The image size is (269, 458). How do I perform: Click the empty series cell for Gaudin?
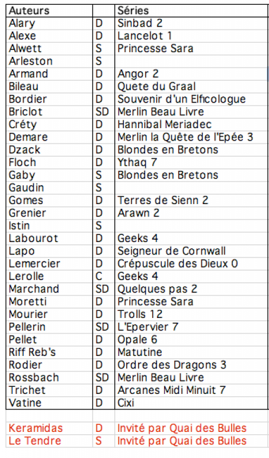pos(191,188)
